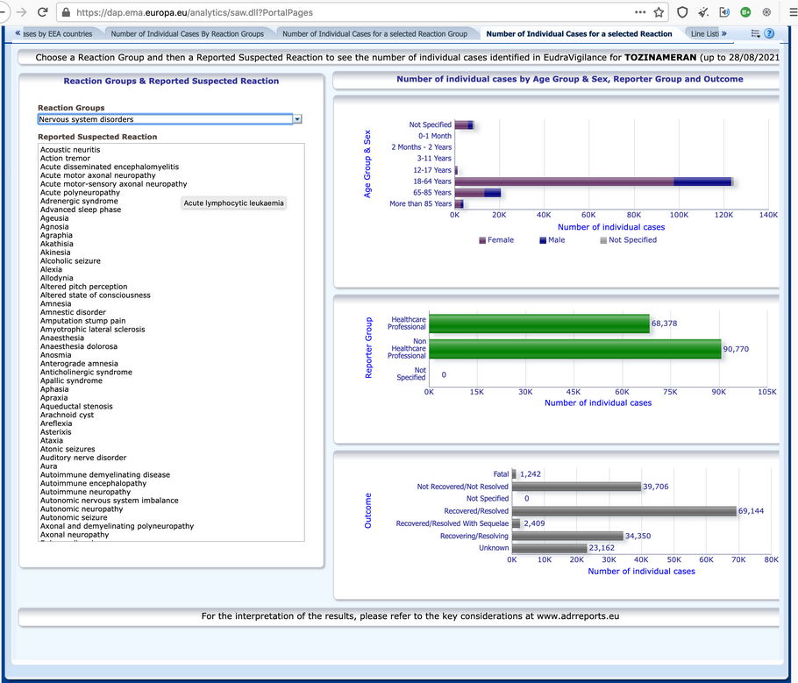Image resolution: width=798 pixels, height=683 pixels.
Task: Click the 65-85 Years age group bar
Action: [x=477, y=193]
